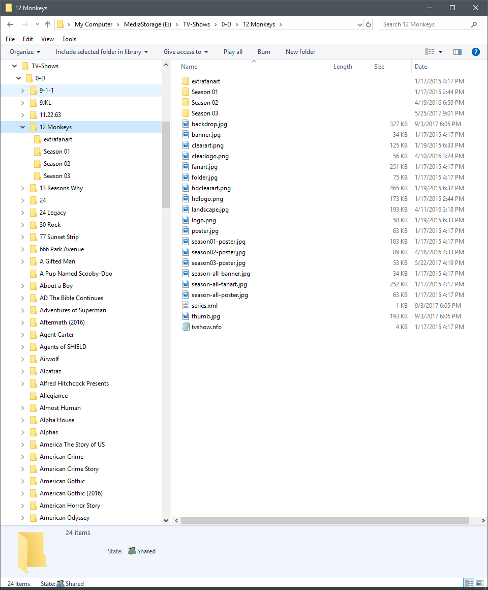Select Season 02 under 12 Monkeys in tree

point(57,164)
